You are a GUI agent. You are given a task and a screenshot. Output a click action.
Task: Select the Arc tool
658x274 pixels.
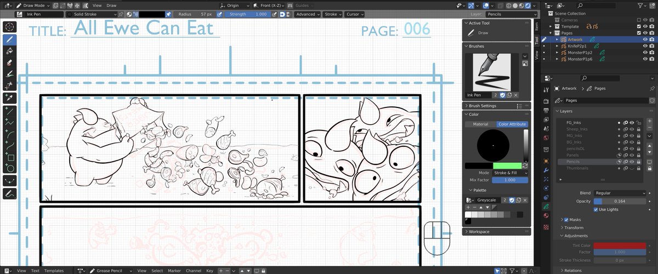[x=10, y=134]
